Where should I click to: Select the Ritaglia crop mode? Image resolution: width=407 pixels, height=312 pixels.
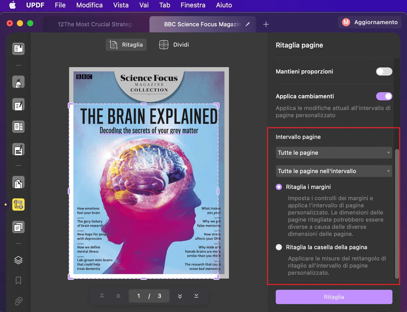[126, 45]
